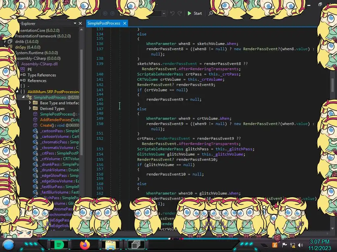
Task: Click the code editor vertical scrollbar thumb
Action: [332, 84]
